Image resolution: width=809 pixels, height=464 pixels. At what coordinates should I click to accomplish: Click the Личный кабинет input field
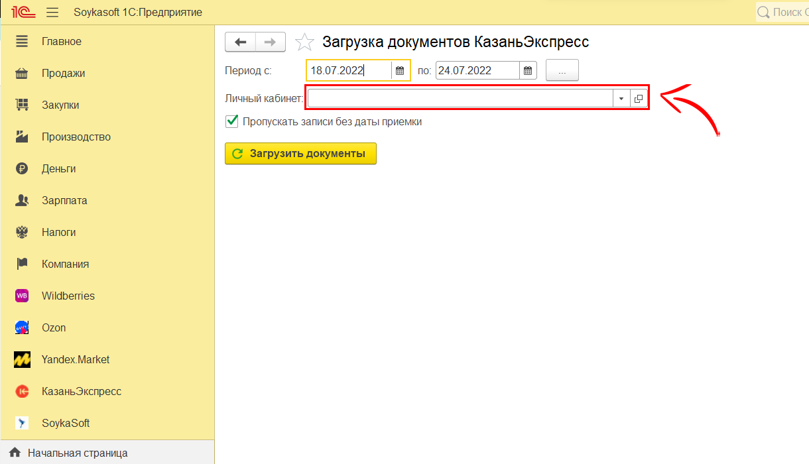click(x=460, y=98)
